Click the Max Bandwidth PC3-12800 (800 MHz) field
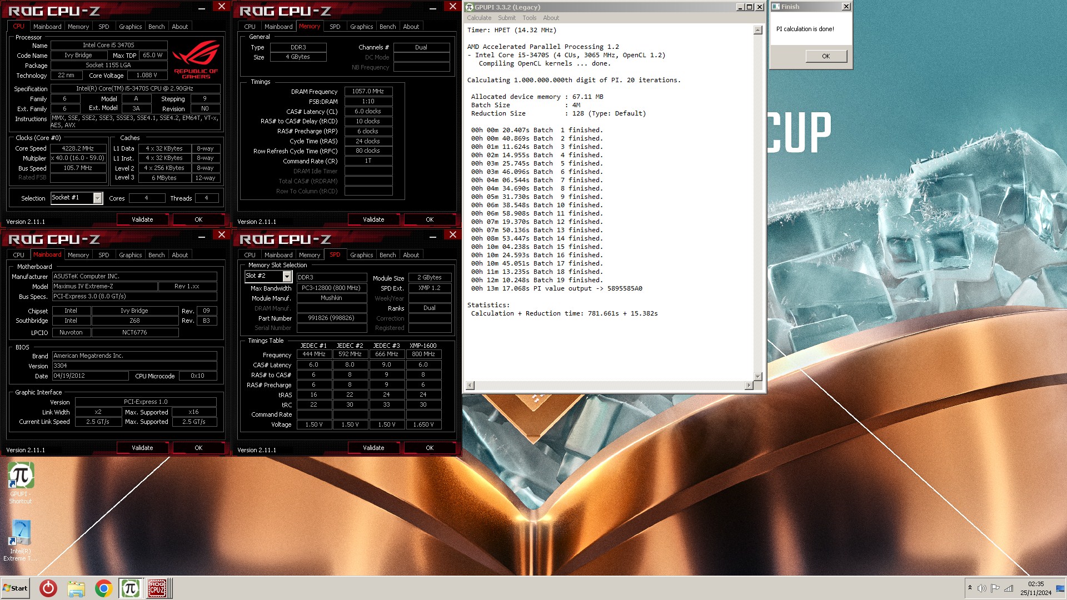The width and height of the screenshot is (1067, 600). (x=331, y=288)
